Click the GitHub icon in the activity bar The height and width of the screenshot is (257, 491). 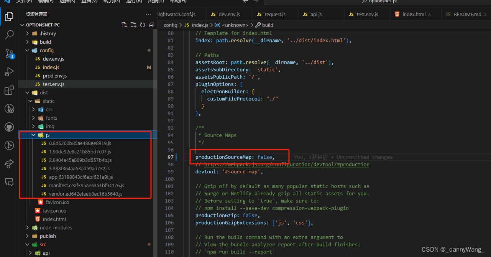click(x=9, y=127)
